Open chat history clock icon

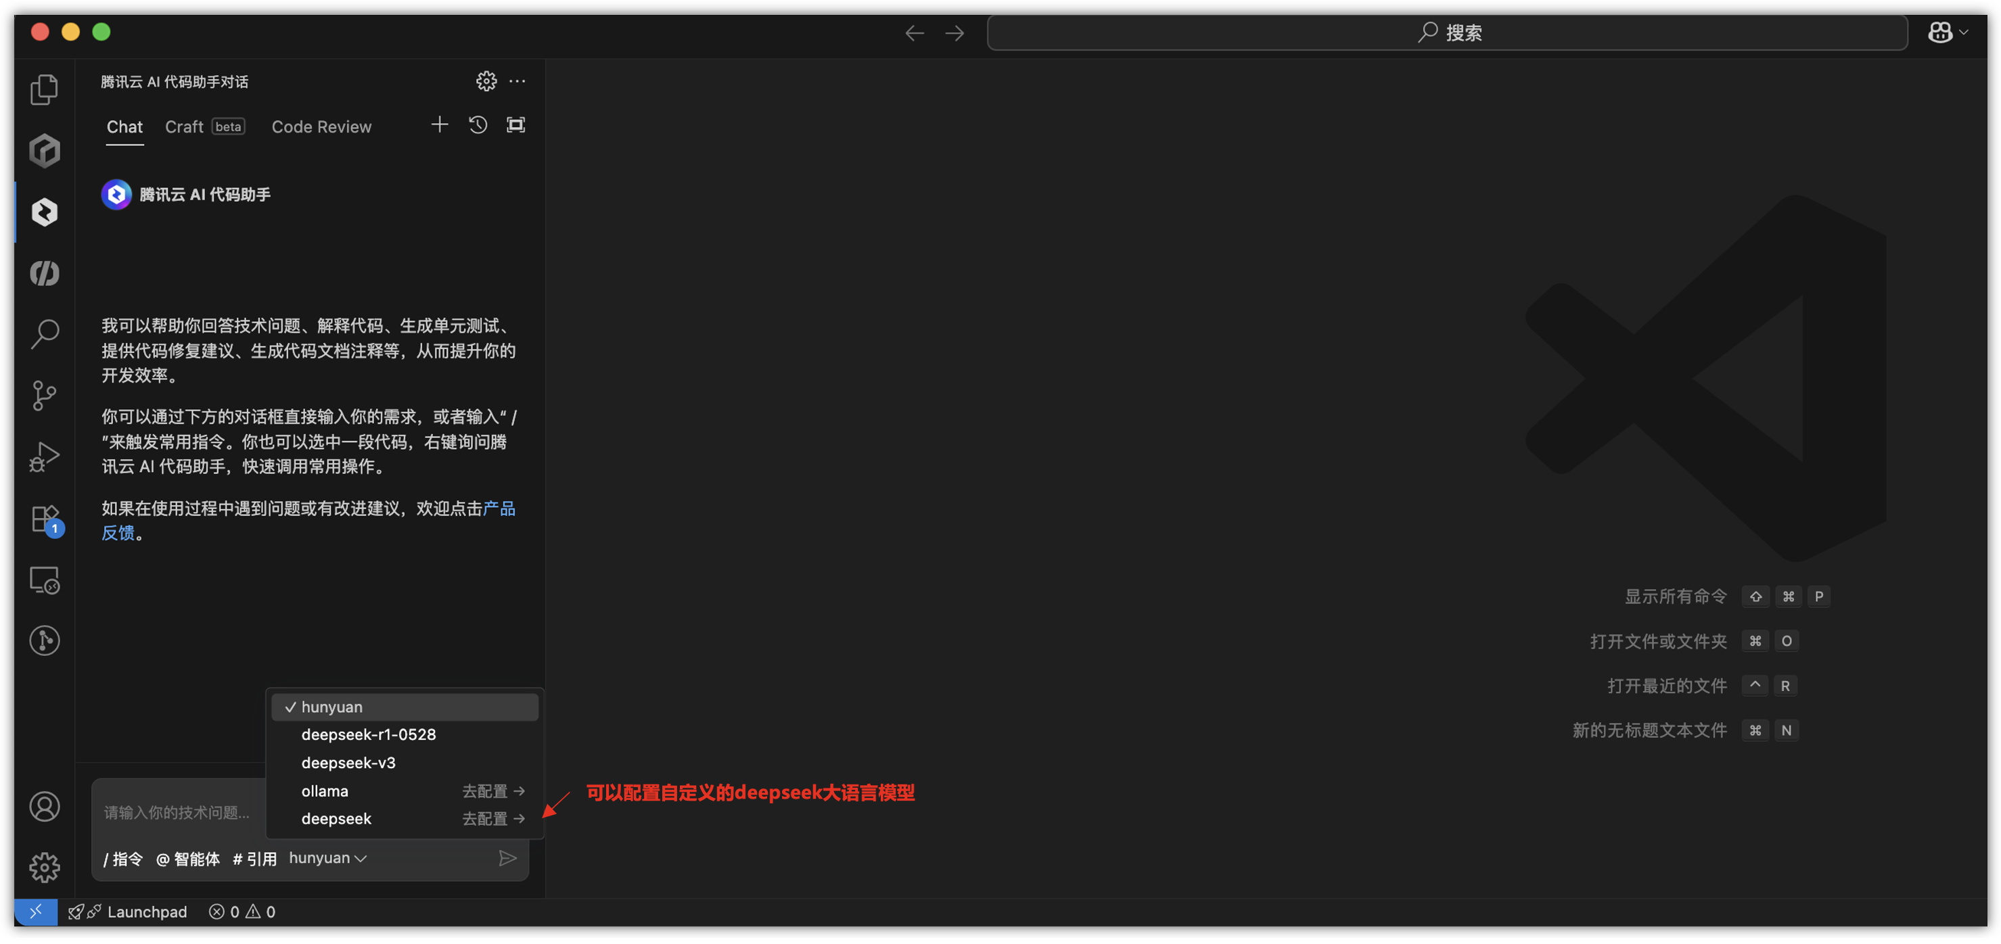pyautogui.click(x=478, y=125)
